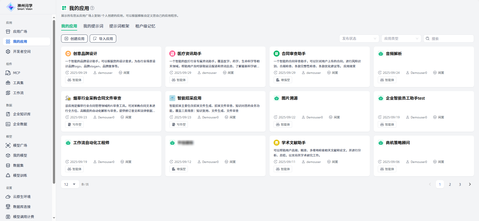Click the 创意品牌设计 app icon
Image resolution: width=479 pixels, height=221 pixels.
tap(68, 54)
